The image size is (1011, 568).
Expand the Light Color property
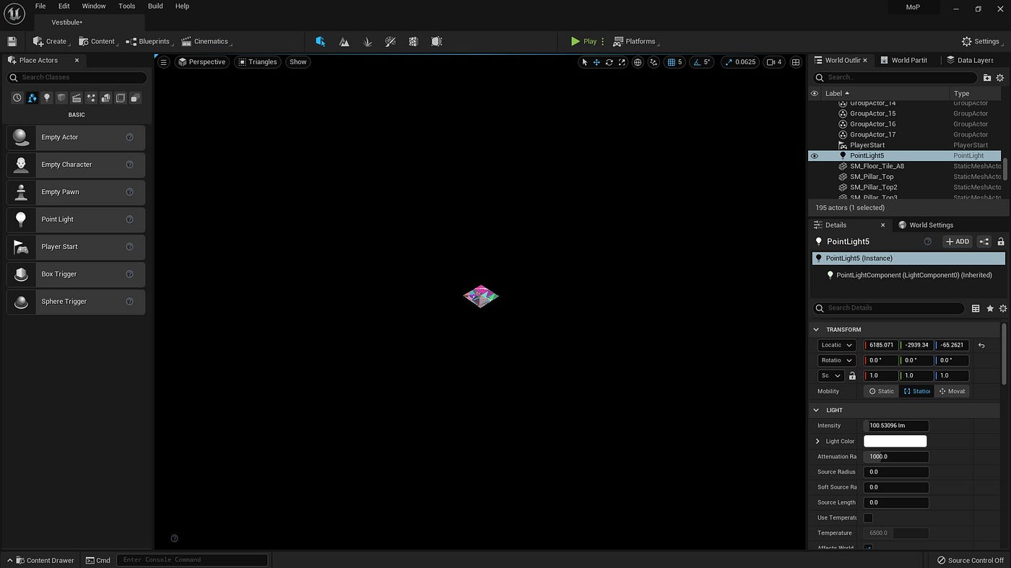point(818,441)
